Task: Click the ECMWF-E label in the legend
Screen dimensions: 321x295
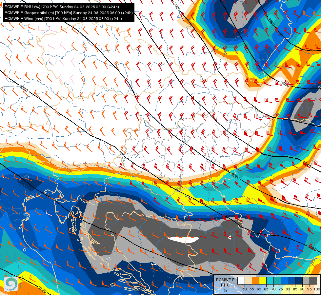Action: (x=225, y=280)
